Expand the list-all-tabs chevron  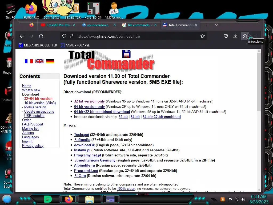pyautogui.click(x=216, y=25)
